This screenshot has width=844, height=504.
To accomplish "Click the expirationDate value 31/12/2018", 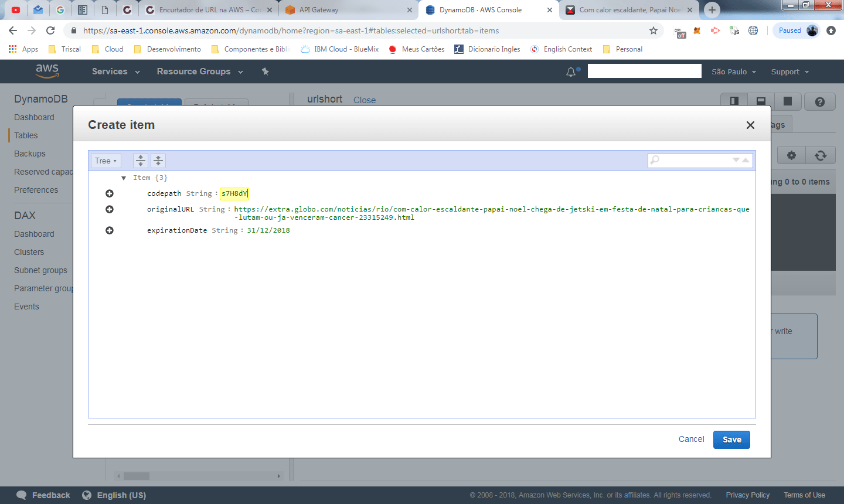I will coord(268,230).
